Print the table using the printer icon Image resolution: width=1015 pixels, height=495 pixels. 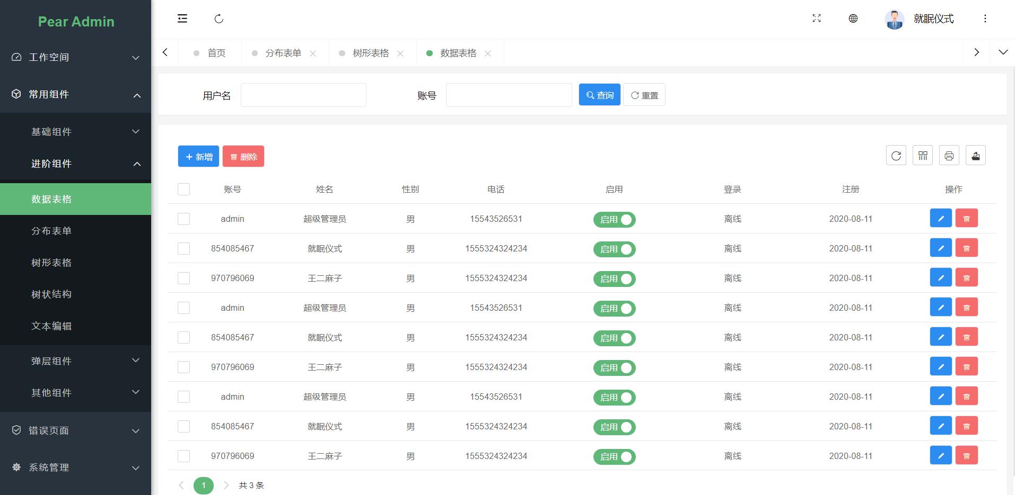pyautogui.click(x=949, y=156)
